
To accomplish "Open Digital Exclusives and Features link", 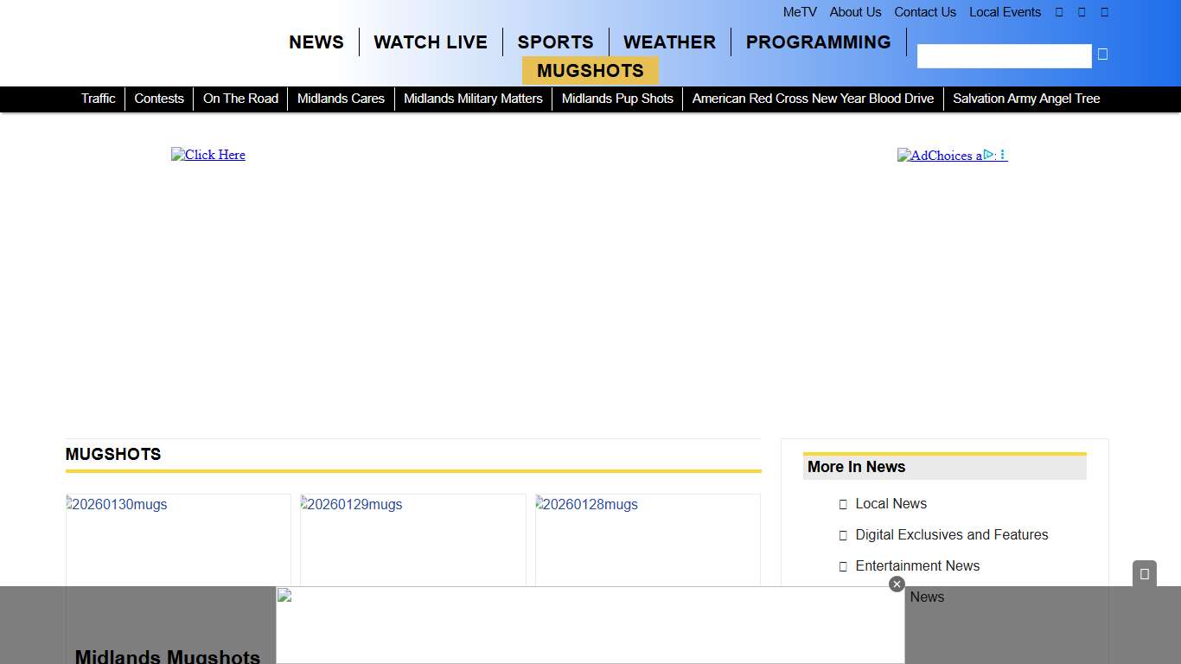I will point(951,535).
